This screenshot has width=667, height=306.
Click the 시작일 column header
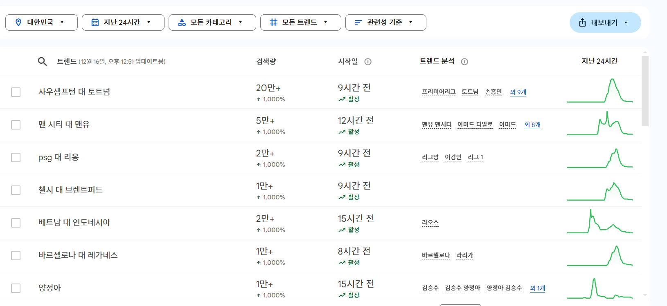(x=348, y=61)
